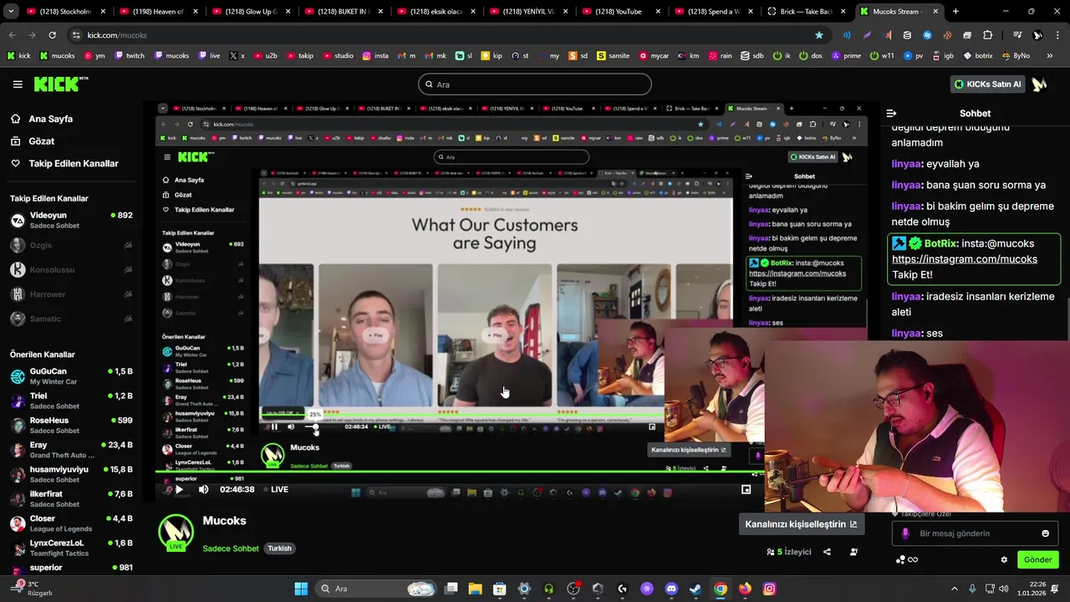Open the Kick sidebar hamburger menu
The height and width of the screenshot is (602, 1070).
(x=18, y=84)
